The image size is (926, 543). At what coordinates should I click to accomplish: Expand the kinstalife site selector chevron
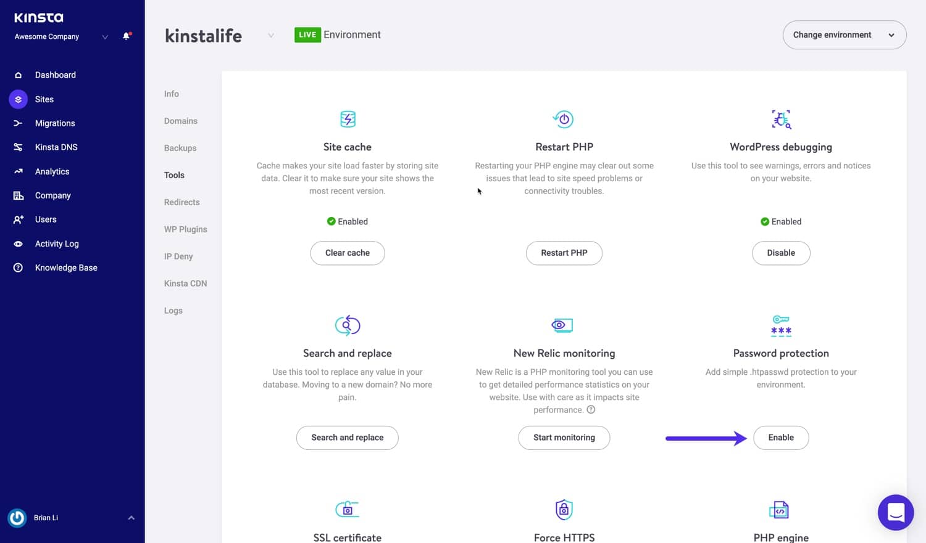tap(271, 36)
